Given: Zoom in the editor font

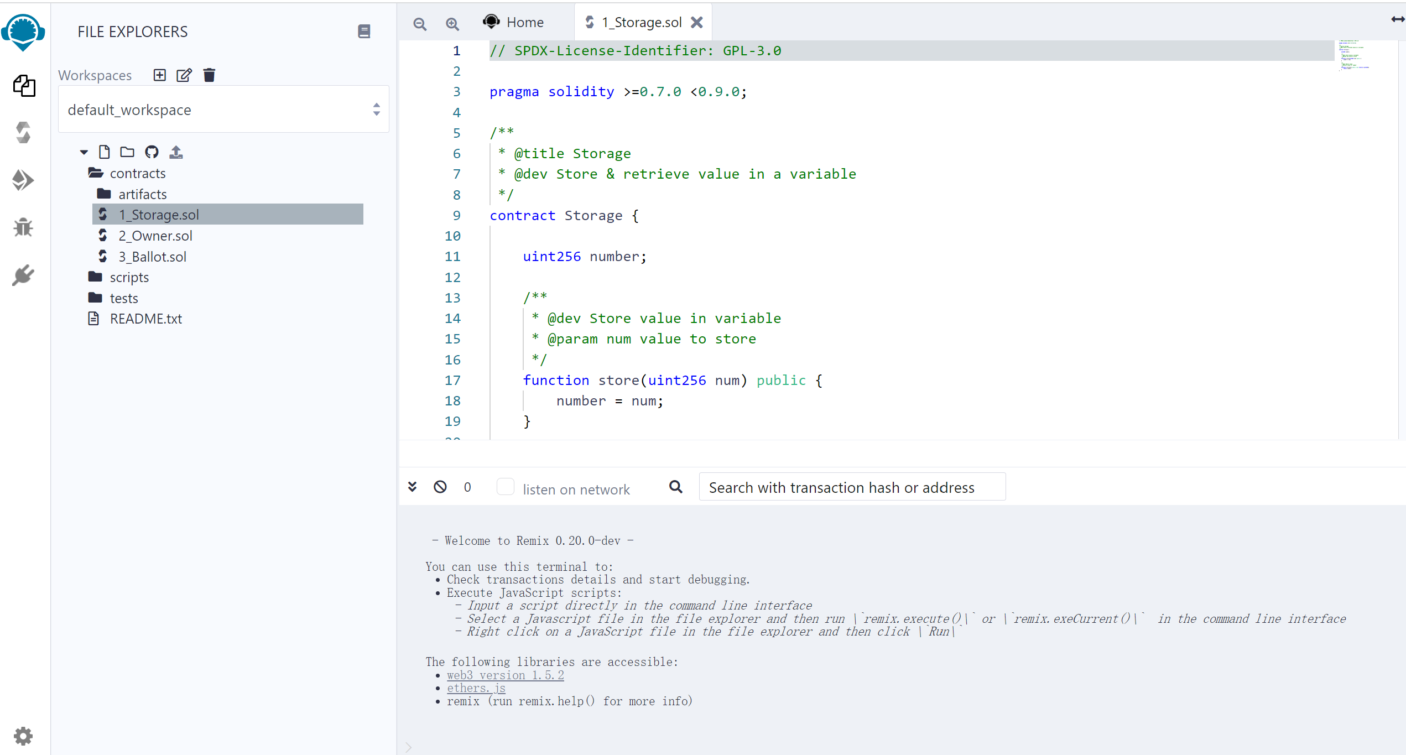Looking at the screenshot, I should pos(452,23).
